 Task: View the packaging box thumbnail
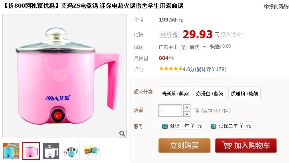(x=91, y=151)
